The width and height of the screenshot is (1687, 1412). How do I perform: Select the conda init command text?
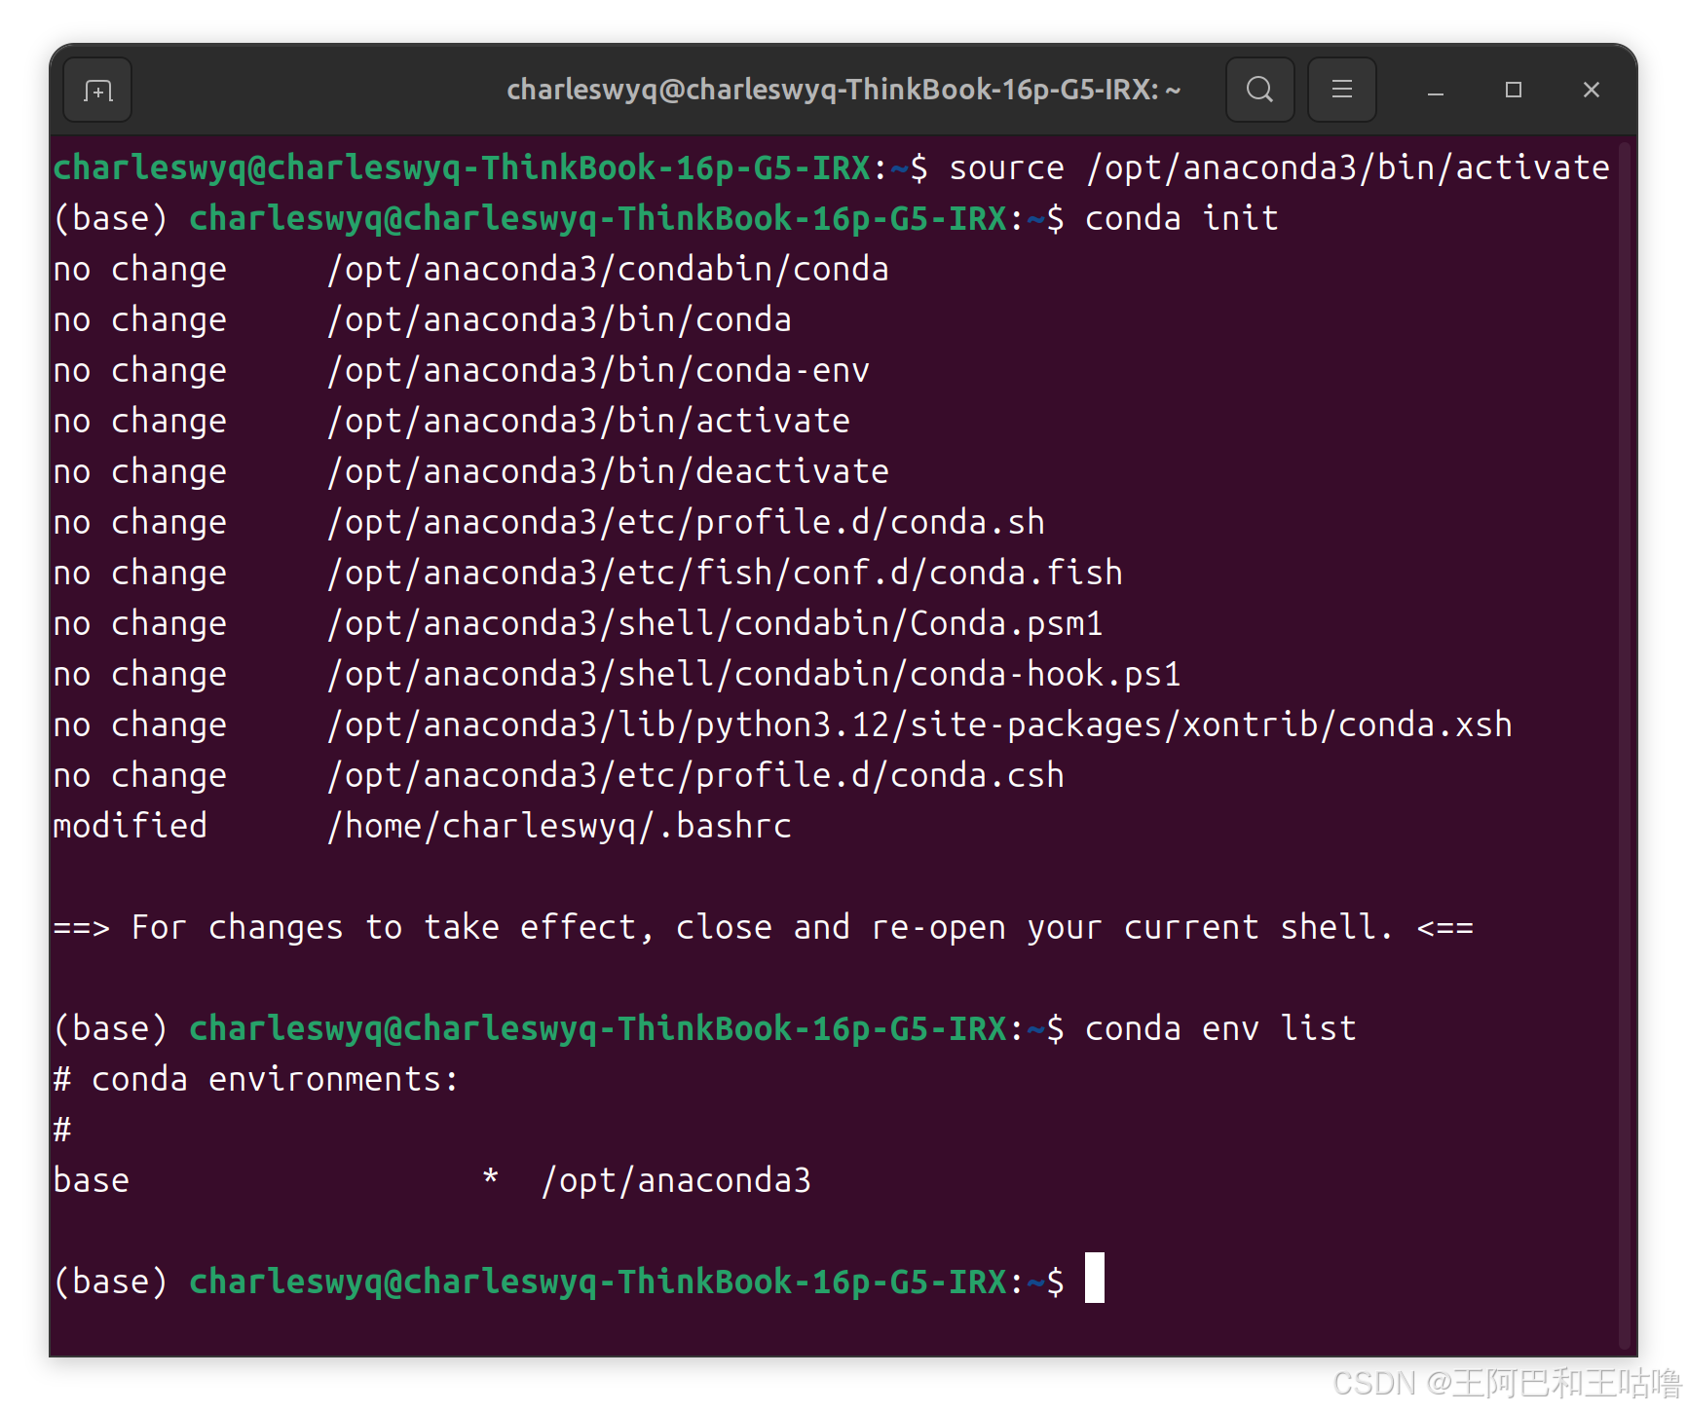pyautogui.click(x=1181, y=217)
